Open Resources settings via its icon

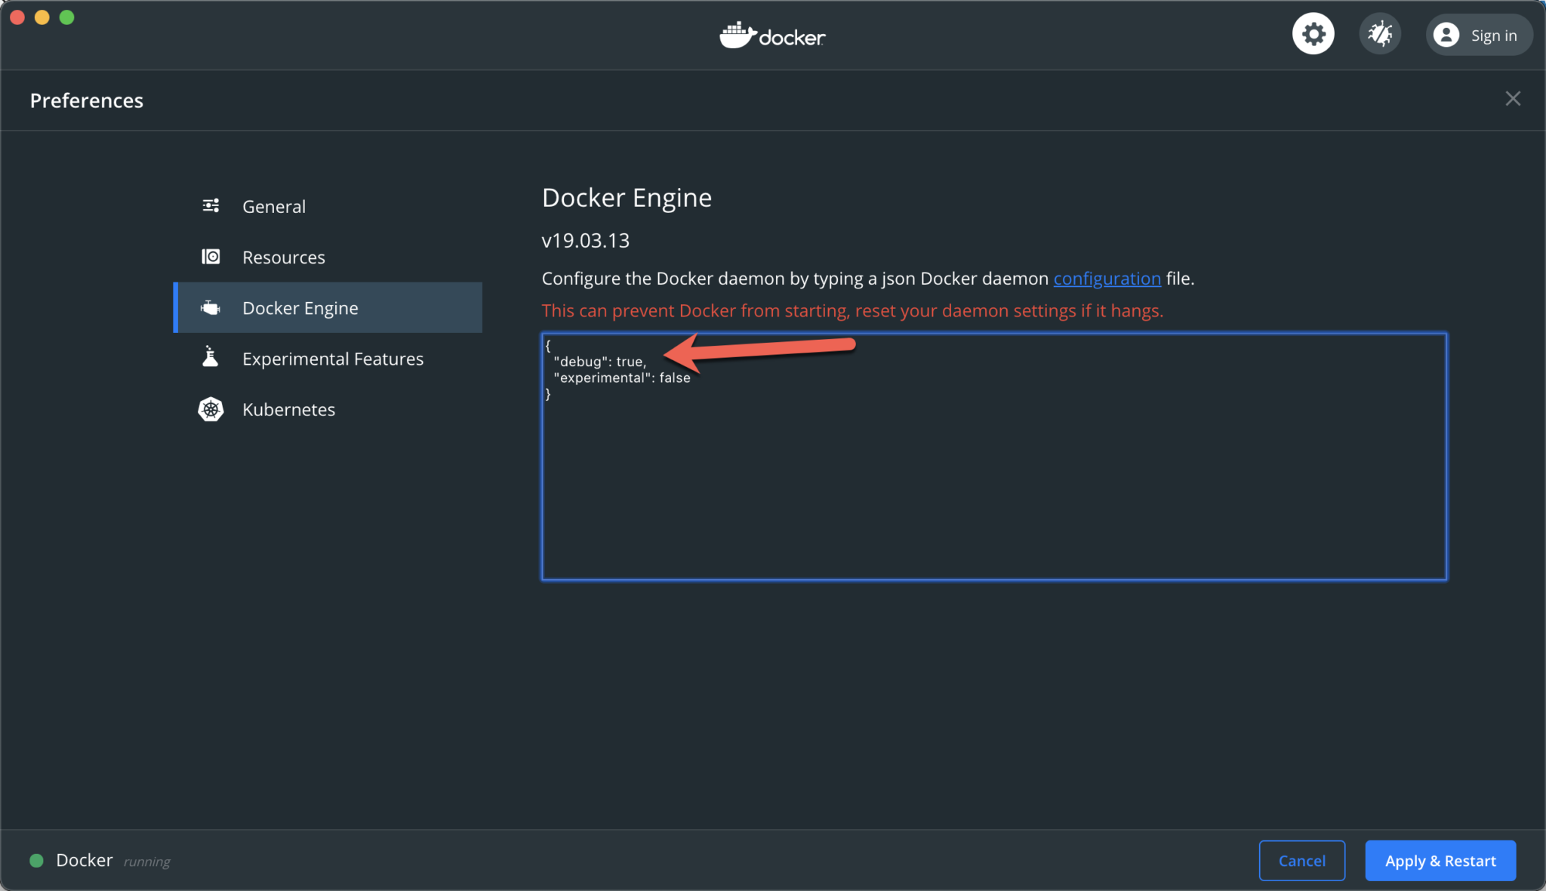pos(211,257)
